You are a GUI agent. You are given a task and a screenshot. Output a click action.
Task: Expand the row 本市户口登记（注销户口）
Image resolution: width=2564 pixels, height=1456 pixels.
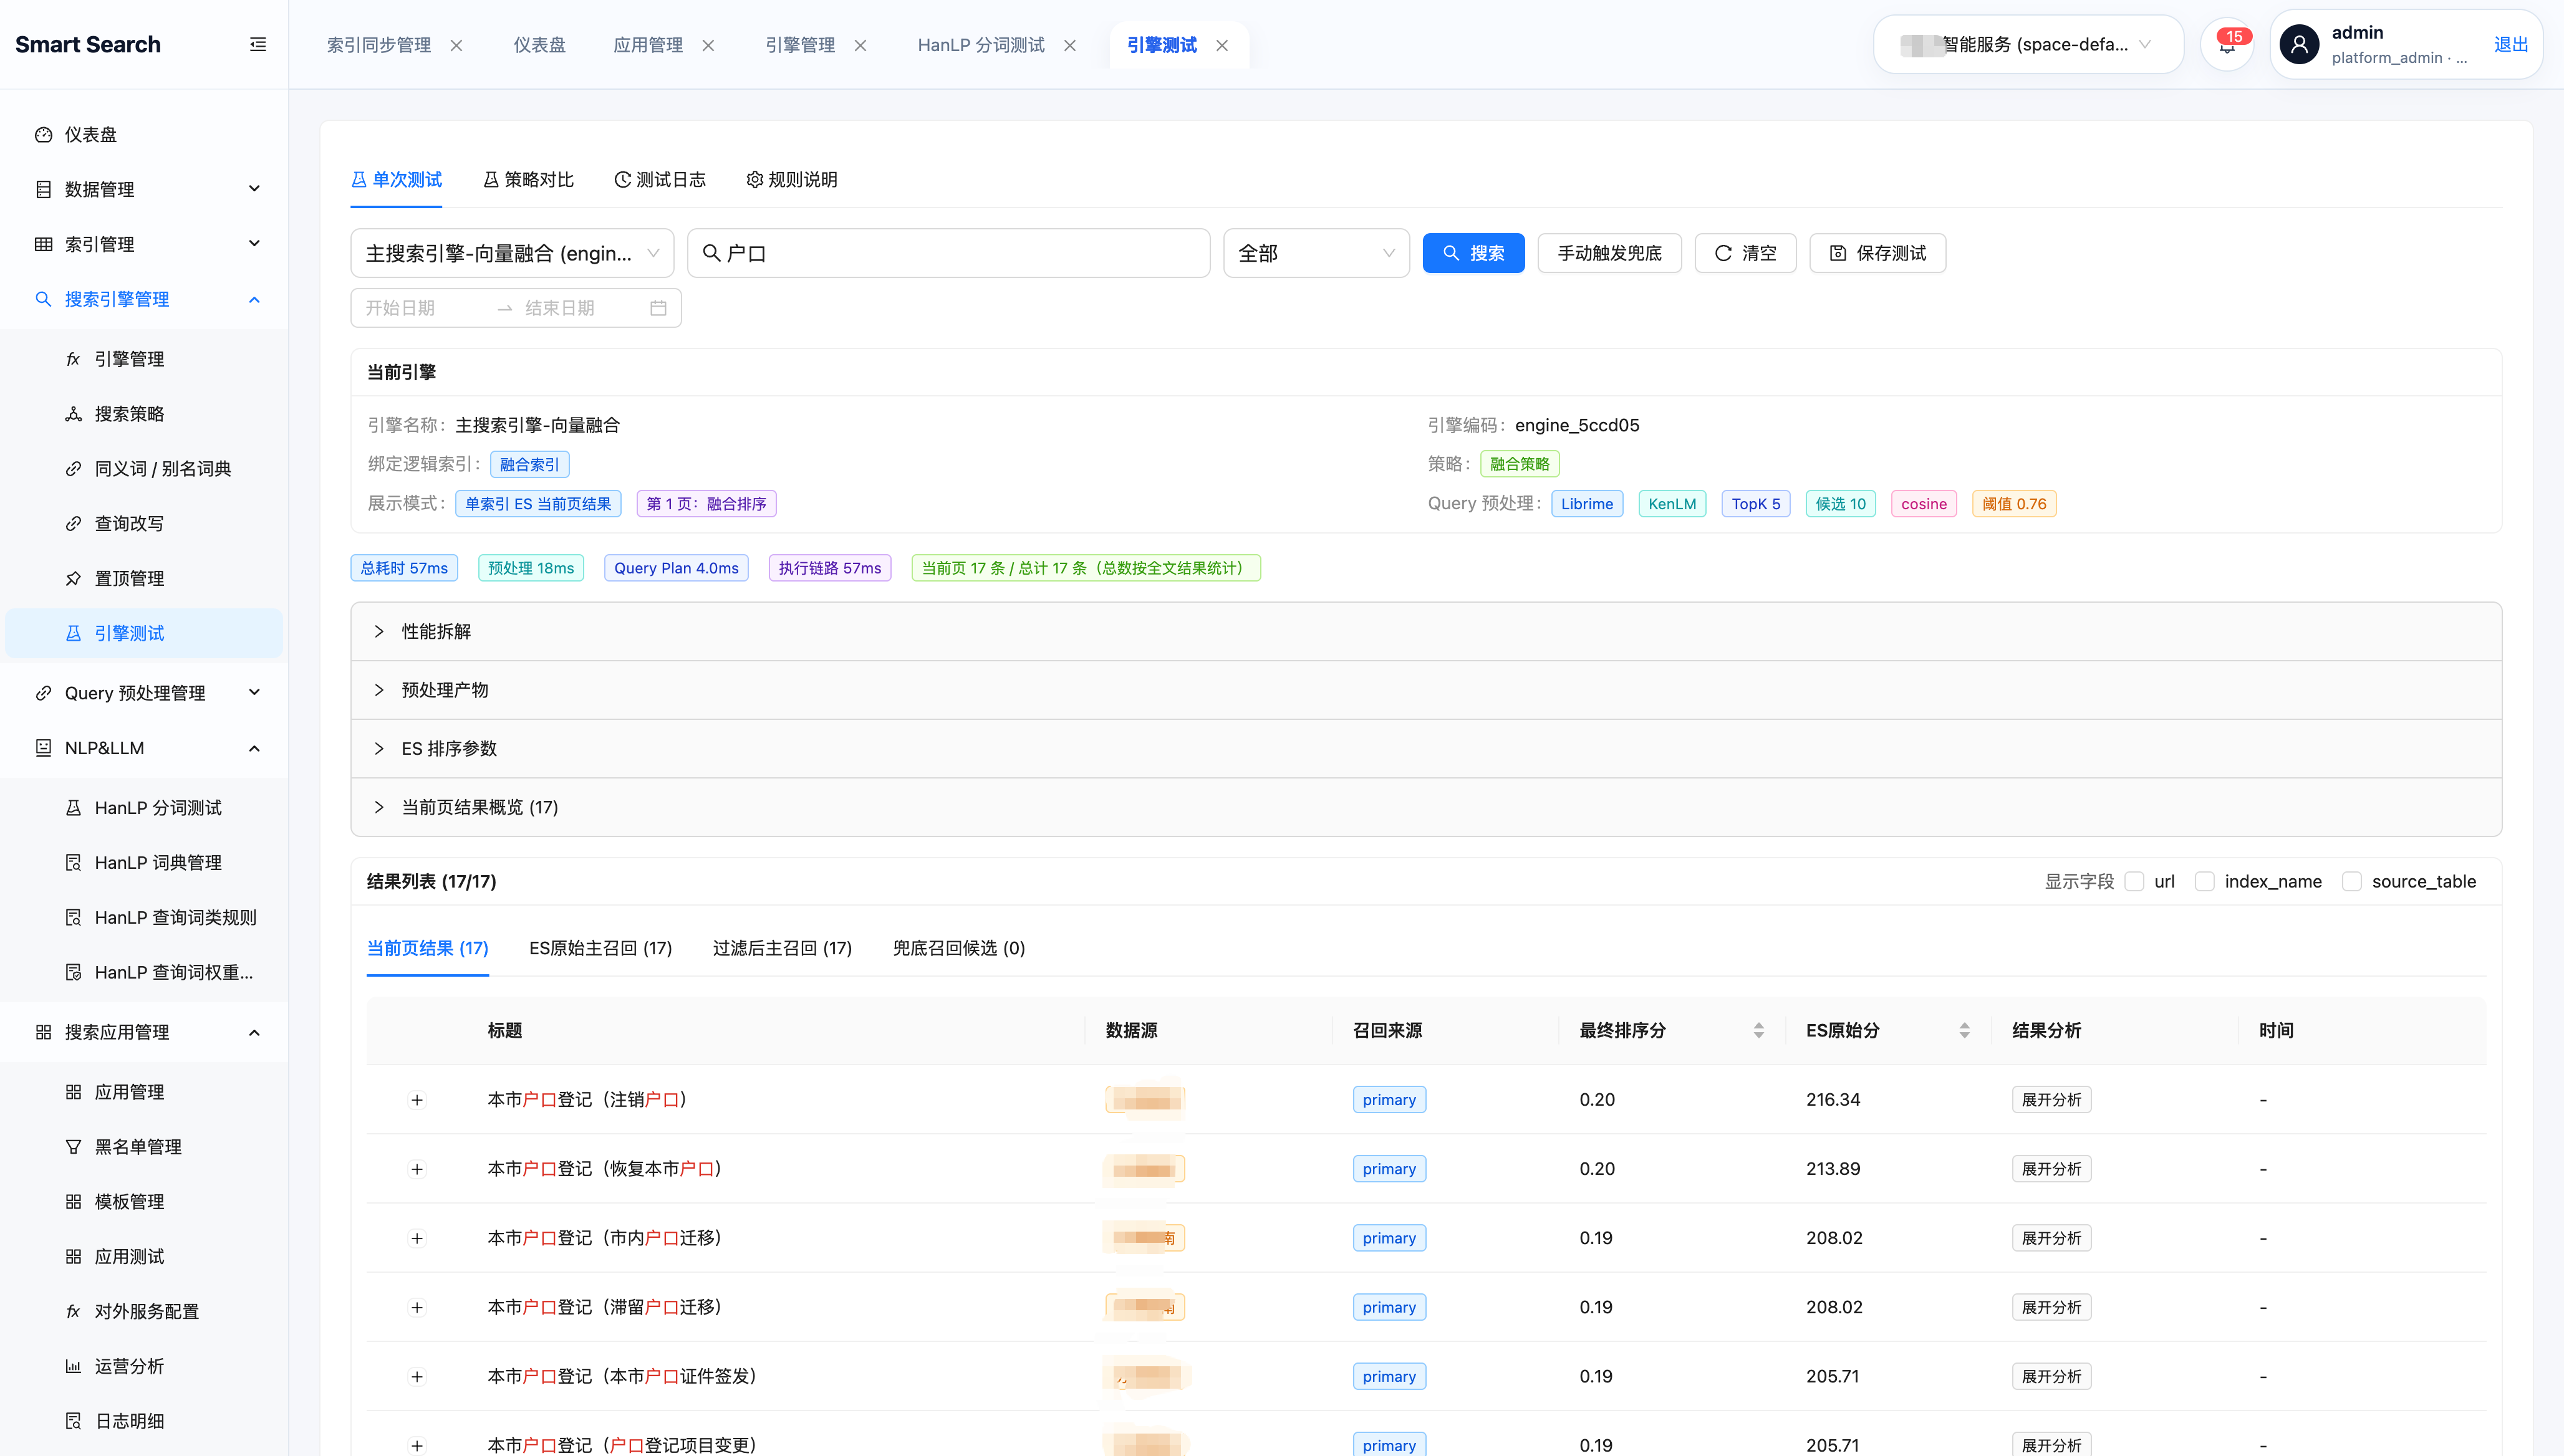pyautogui.click(x=417, y=1100)
